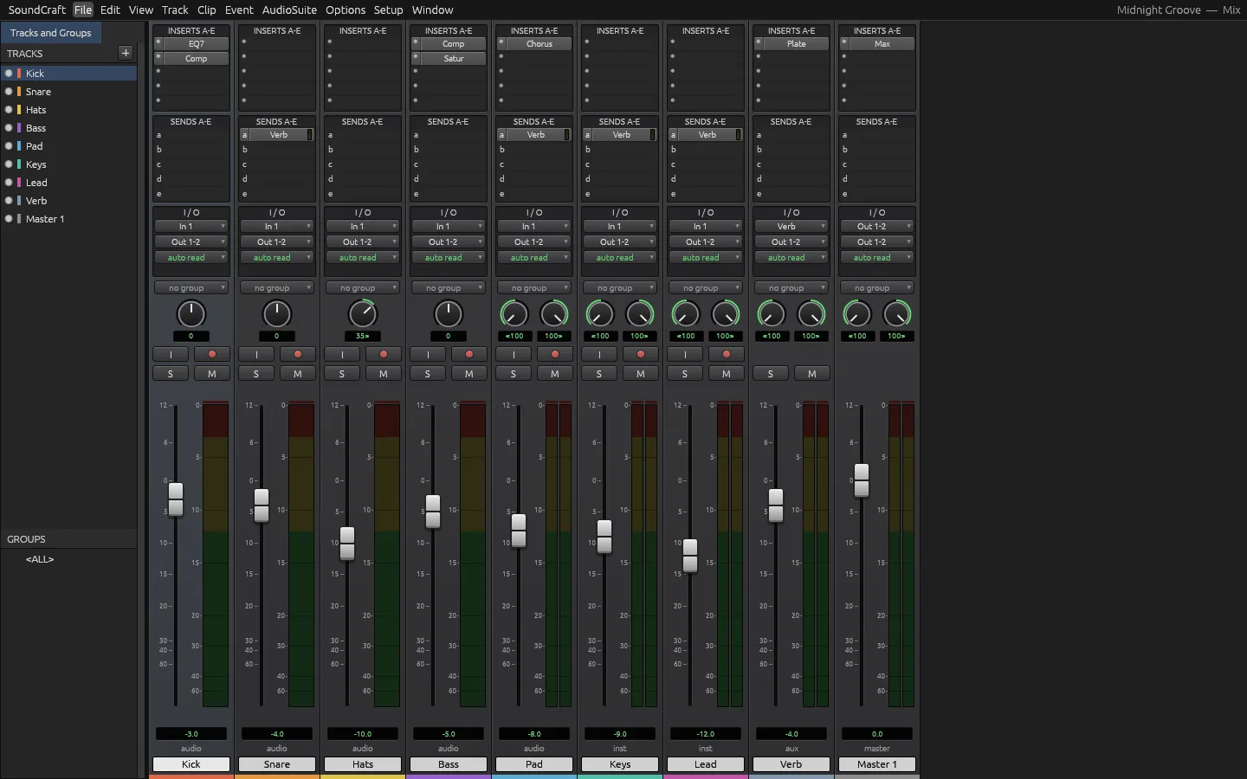
Task: Open the Snare channel Out 1-2 output selector
Action: coord(277,242)
